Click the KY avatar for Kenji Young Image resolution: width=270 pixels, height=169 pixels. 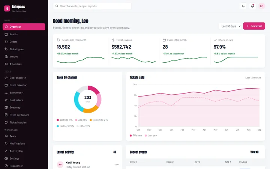point(60,165)
